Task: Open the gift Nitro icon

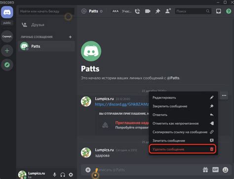Action: 205,170
